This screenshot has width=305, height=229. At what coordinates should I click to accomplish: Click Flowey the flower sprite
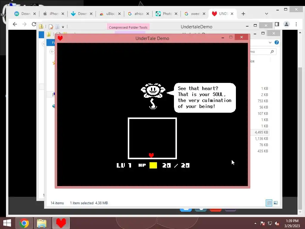coord(153,96)
